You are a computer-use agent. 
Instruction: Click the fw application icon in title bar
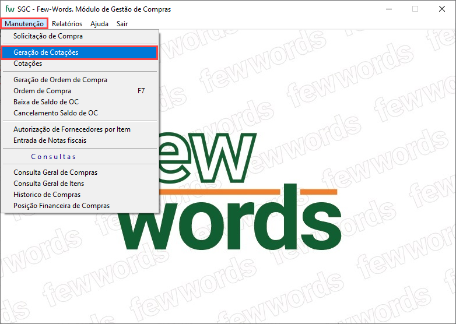9,9
